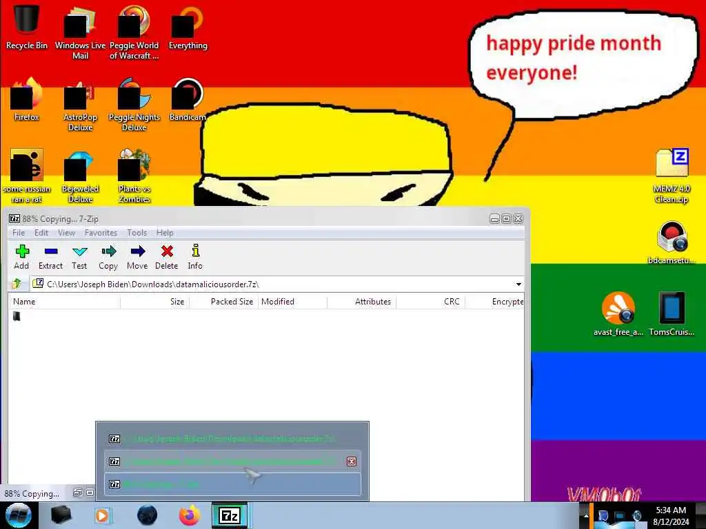The width and height of the screenshot is (706, 529).
Task: Click the dark globe taskbar icon
Action: pyautogui.click(x=148, y=515)
